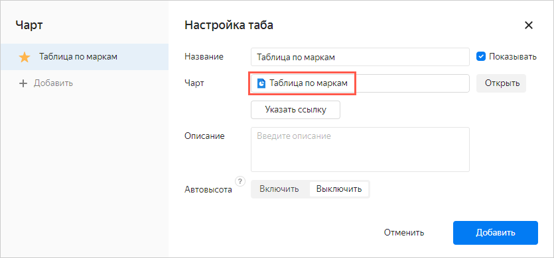The image size is (554, 258).
Task: Select Выключить for Автовысота
Action: point(339,189)
